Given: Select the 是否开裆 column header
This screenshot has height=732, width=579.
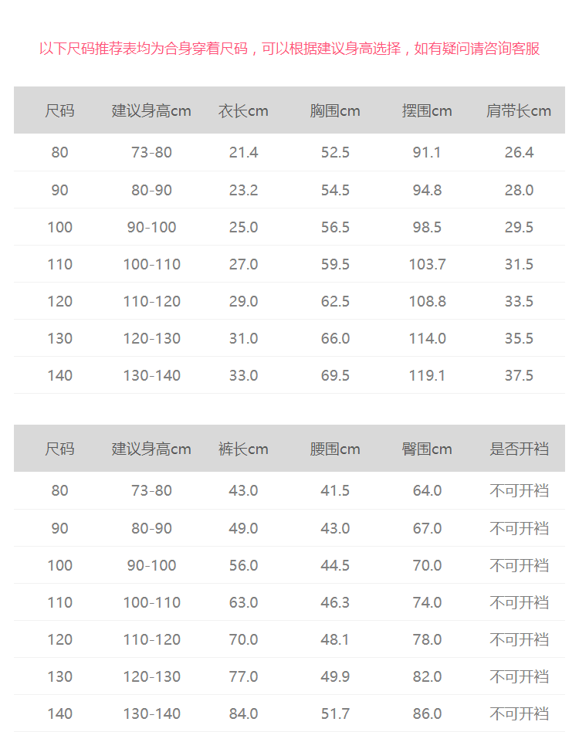Looking at the screenshot, I should coord(519,449).
